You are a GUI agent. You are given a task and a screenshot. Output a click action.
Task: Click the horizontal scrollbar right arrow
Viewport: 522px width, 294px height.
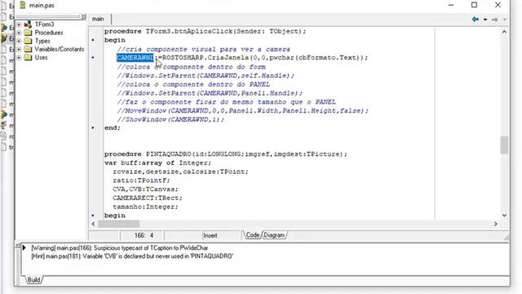496,224
